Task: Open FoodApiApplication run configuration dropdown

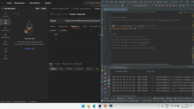Action: [141, 5]
